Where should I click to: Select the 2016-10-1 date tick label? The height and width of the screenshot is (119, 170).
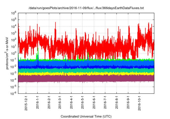(139, 103)
